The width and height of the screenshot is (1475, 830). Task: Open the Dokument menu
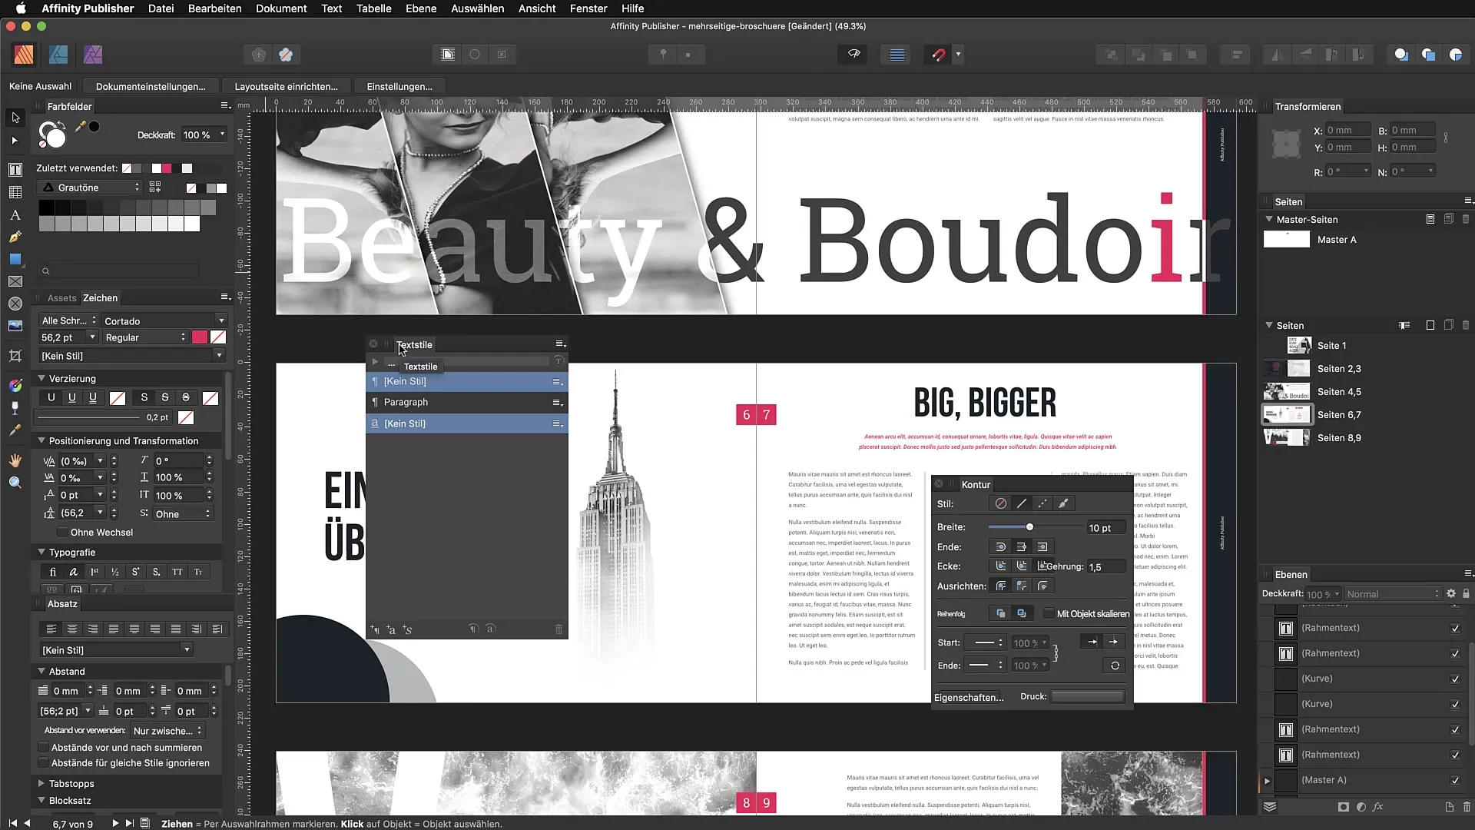(281, 8)
